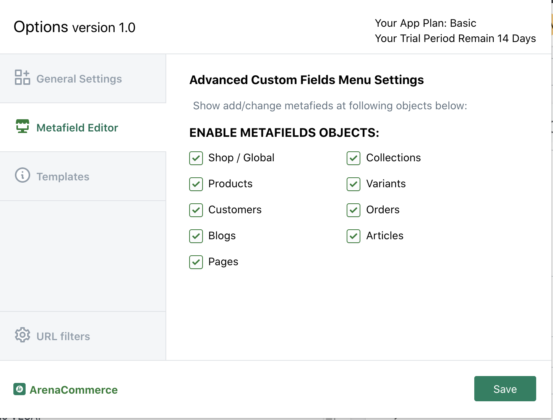Open the General Settings tab

point(79,79)
